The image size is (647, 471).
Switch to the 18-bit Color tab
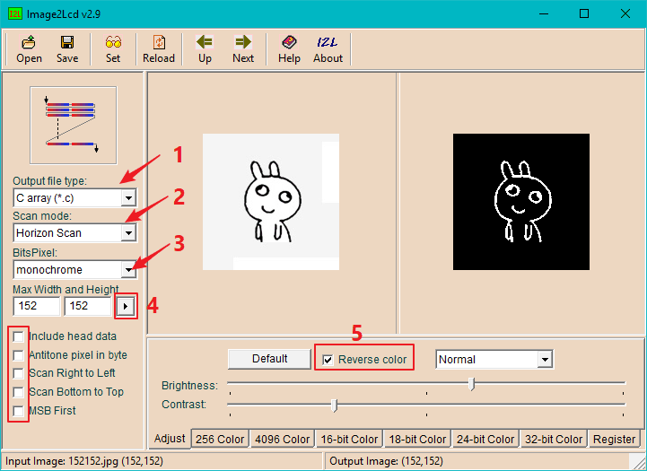click(417, 440)
